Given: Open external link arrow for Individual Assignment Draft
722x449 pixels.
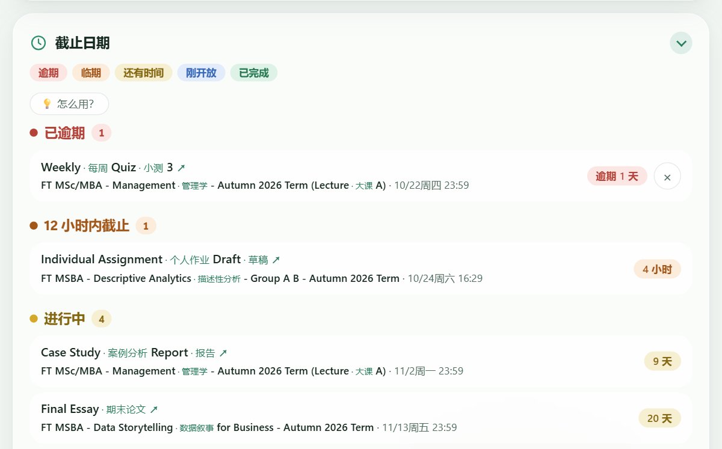Looking at the screenshot, I should point(276,260).
